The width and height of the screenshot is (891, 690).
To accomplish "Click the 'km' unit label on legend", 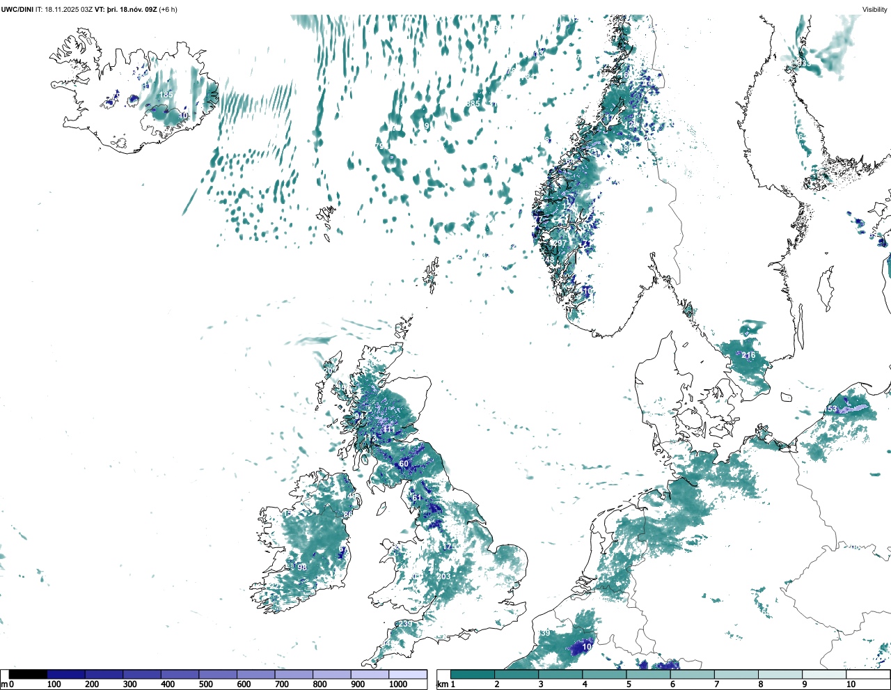I will pyautogui.click(x=441, y=684).
